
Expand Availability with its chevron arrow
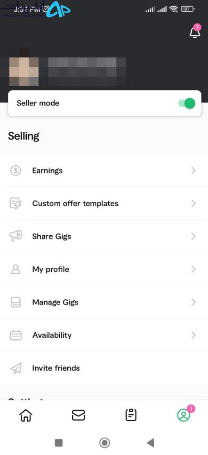point(193,335)
